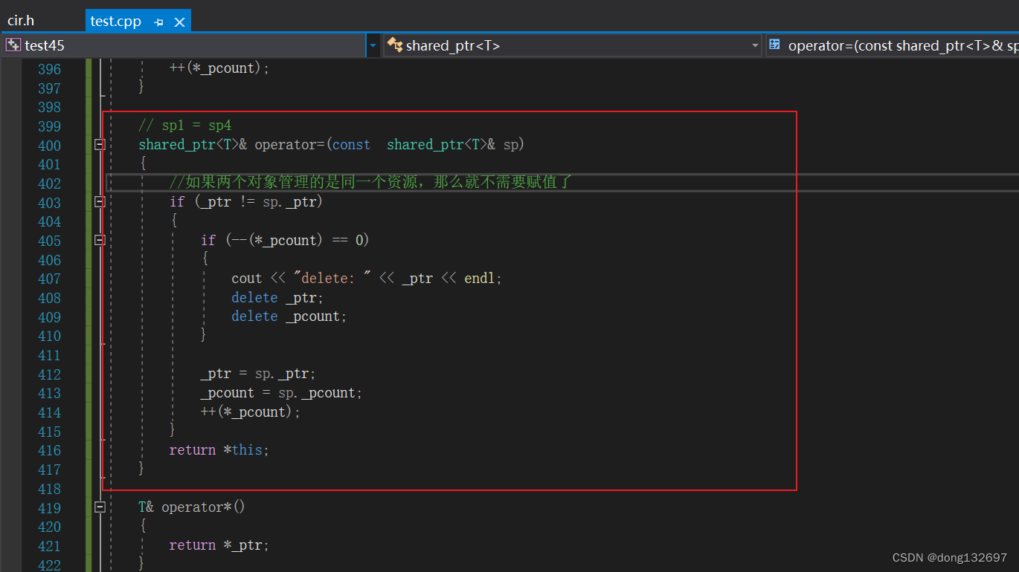Screen dimensions: 1019x572
Task: Pin the test.cpp tab with the pushpin icon
Action: coord(158,22)
